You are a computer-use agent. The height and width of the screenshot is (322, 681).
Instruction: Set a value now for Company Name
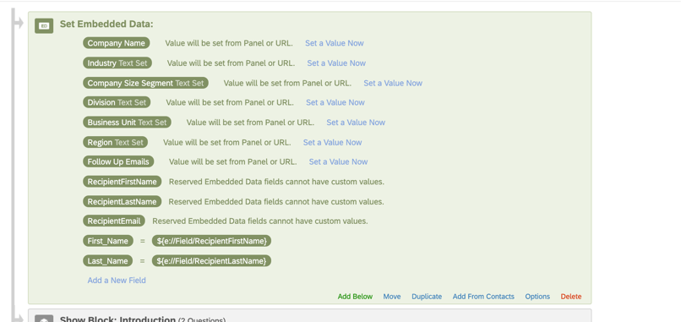(x=335, y=43)
